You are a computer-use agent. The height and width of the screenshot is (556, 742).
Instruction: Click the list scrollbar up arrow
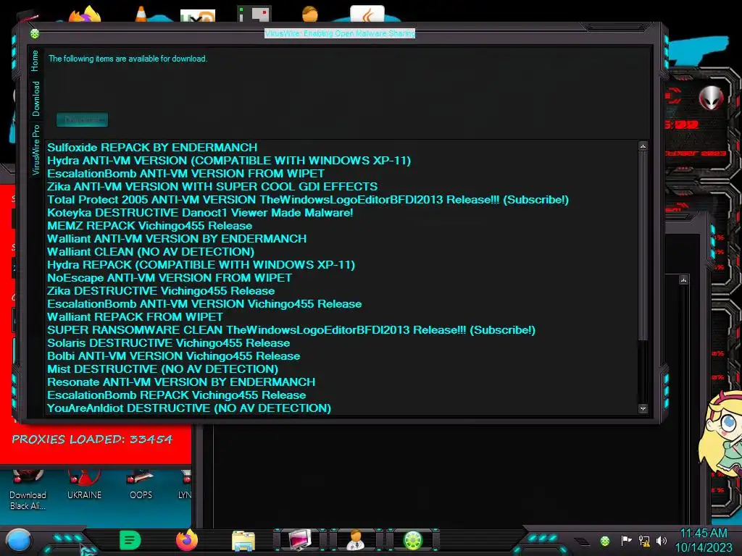click(643, 146)
